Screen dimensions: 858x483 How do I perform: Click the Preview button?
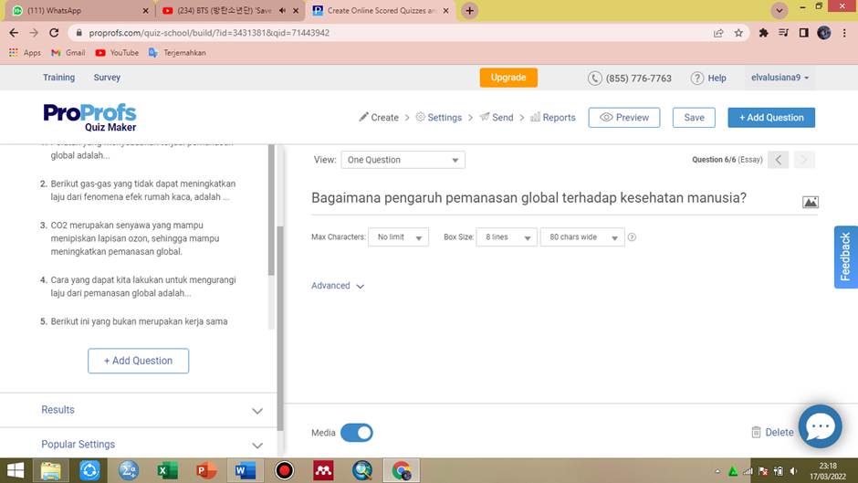(624, 118)
